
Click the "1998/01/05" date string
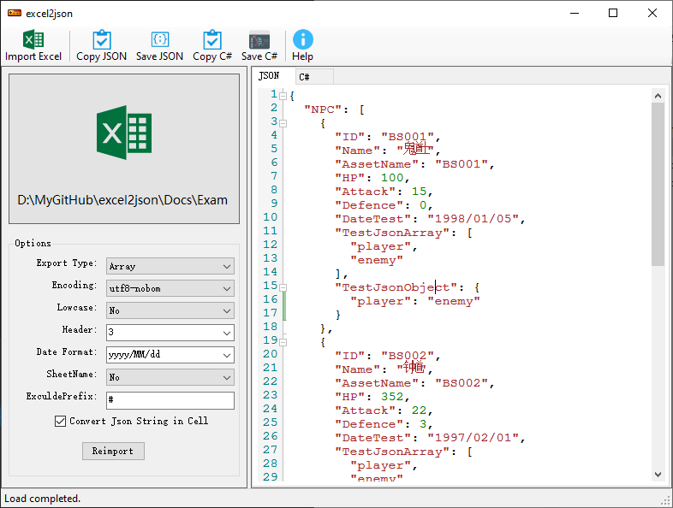coord(473,219)
